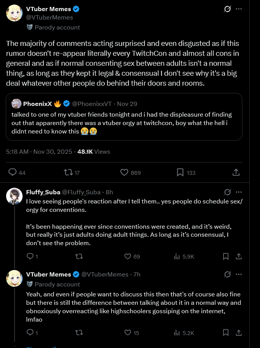Open more options on VTuber Memes' reply

point(239,274)
